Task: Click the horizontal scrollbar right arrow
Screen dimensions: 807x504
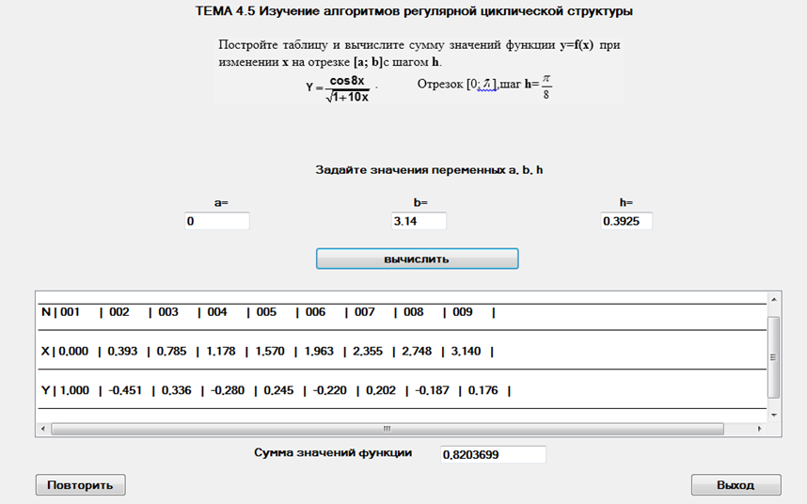Action: point(760,429)
